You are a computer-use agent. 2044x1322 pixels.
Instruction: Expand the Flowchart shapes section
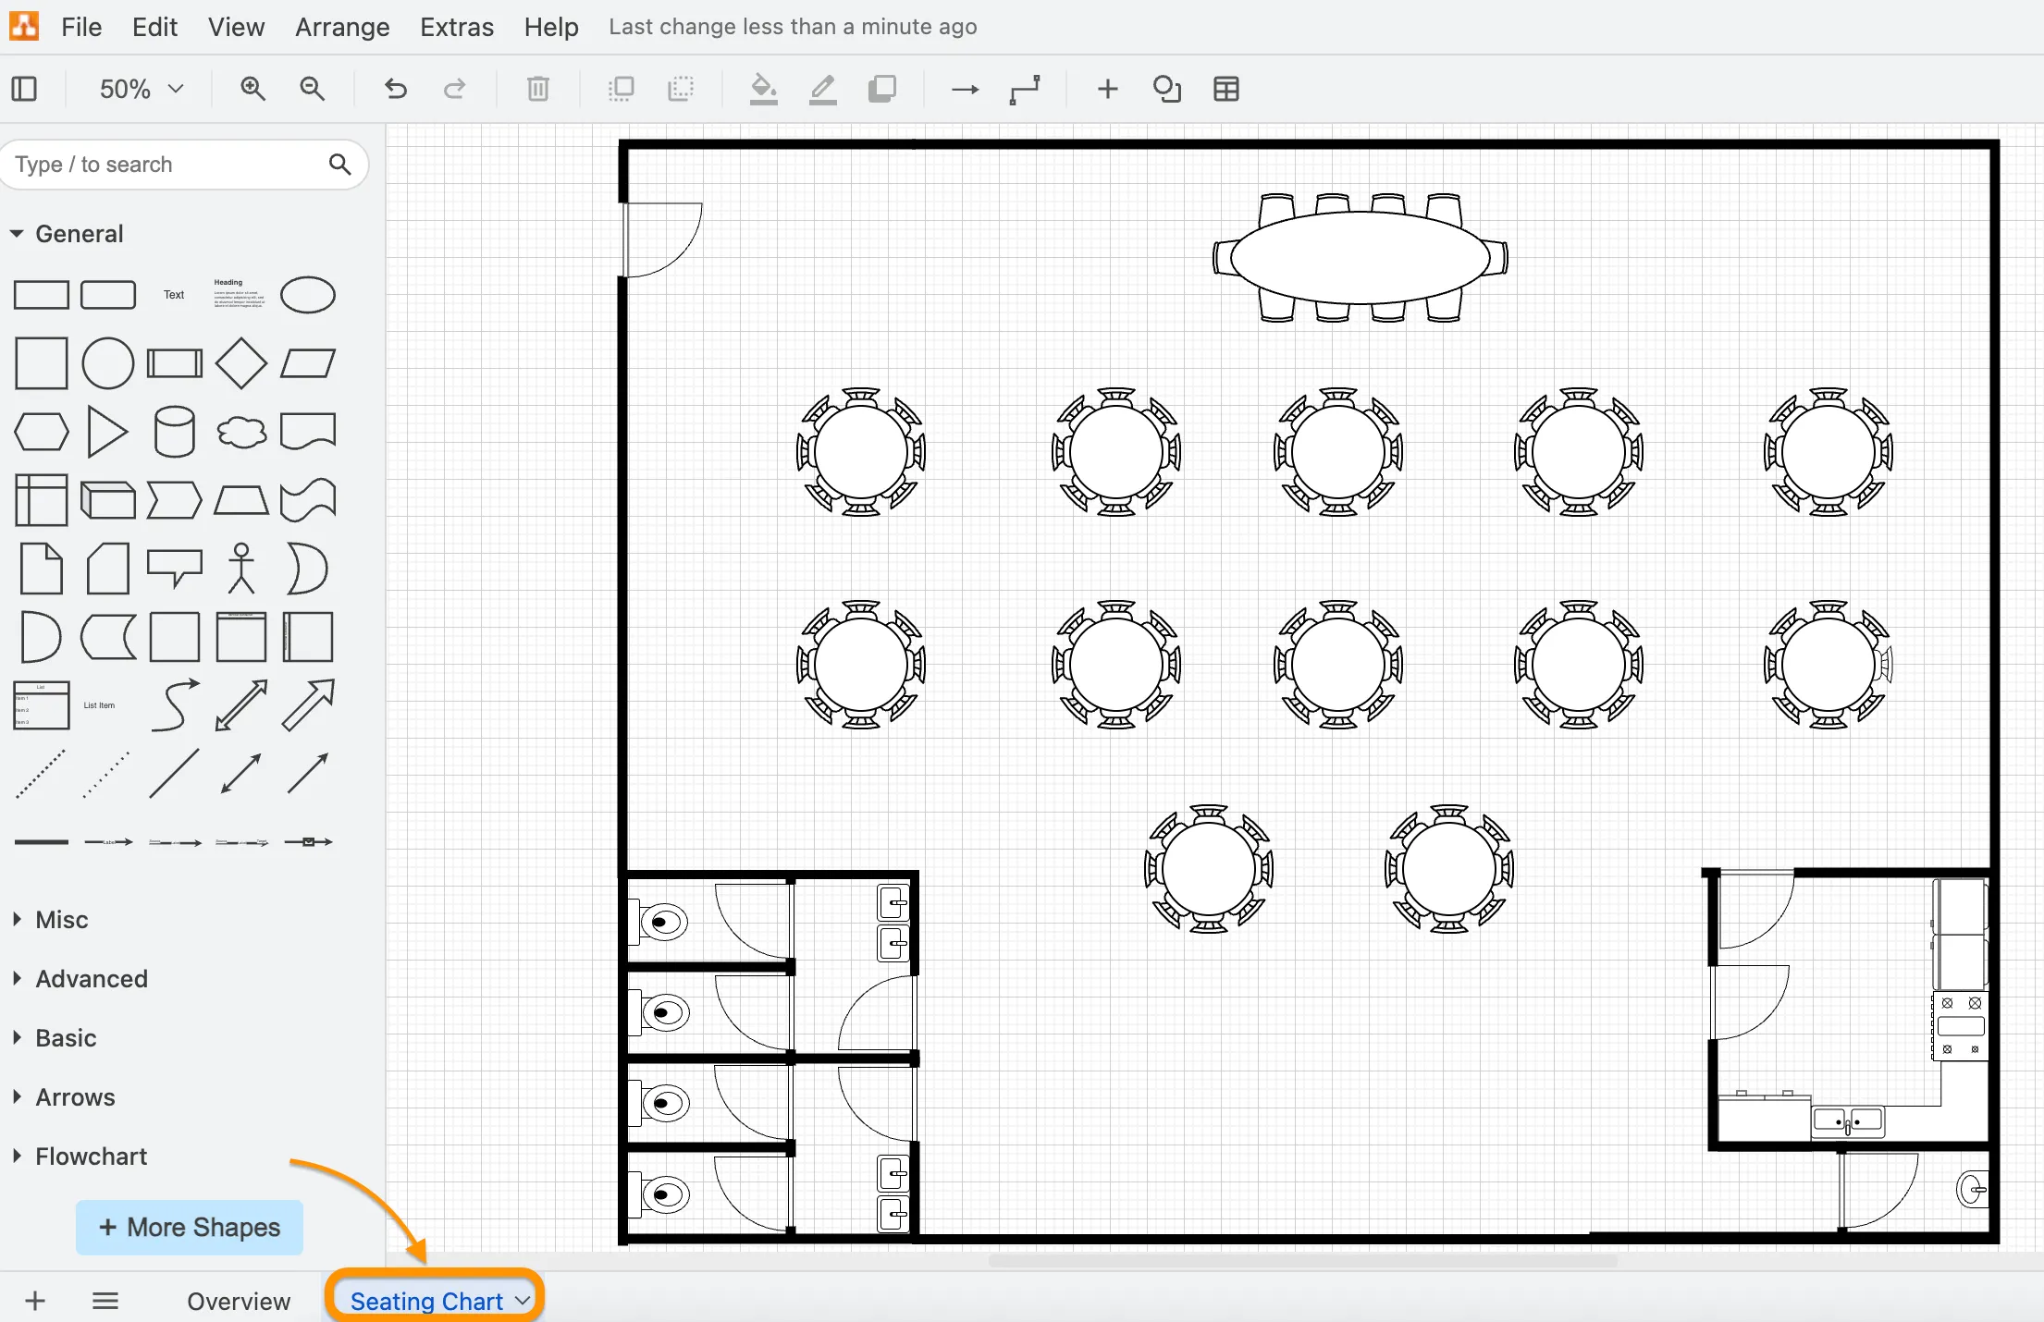(x=91, y=1157)
